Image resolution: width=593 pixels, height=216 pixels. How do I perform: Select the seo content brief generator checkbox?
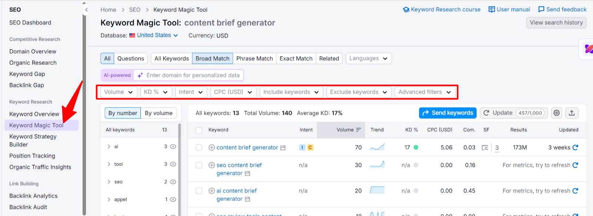[x=199, y=165]
